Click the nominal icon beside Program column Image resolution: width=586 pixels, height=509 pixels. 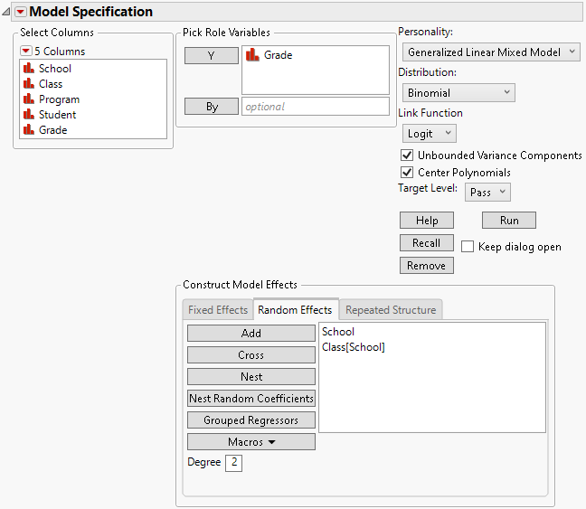(x=28, y=99)
